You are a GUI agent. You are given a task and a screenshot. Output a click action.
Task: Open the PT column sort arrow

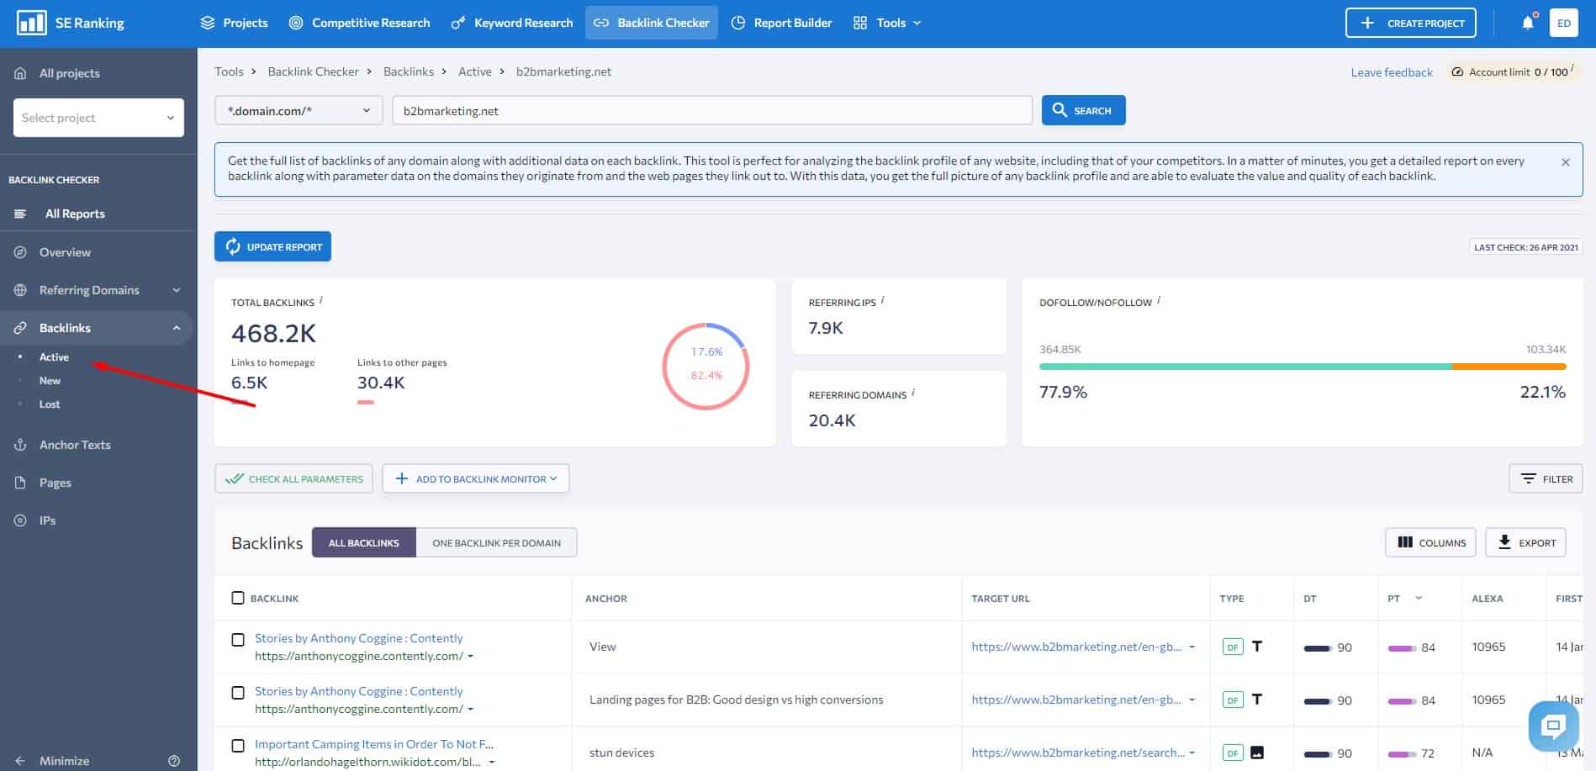click(x=1419, y=599)
